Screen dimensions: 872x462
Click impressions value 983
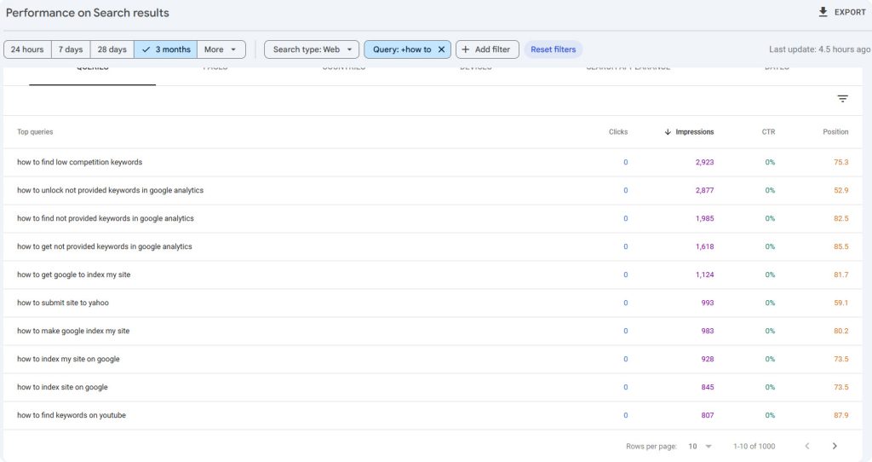pos(708,331)
